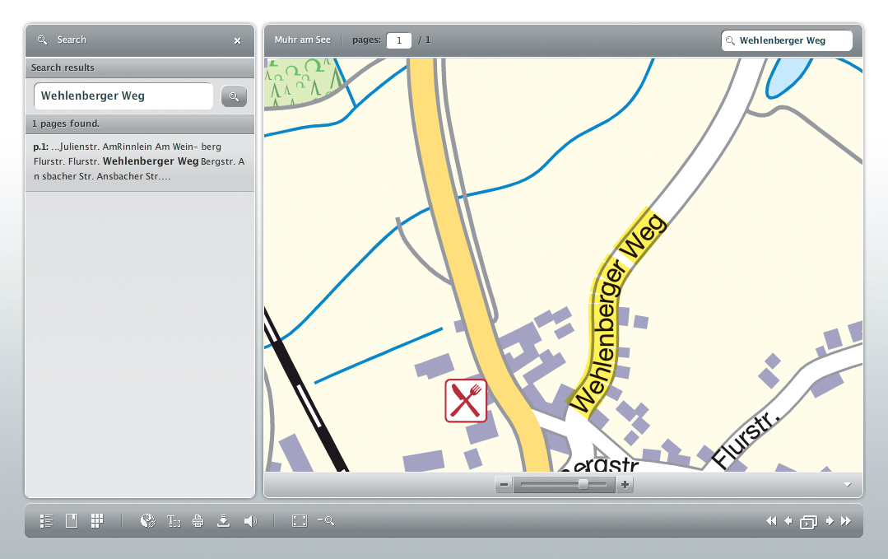Viewport: 888px width, 559px height.
Task: Click the Muhr am See title label
Action: 302,39
